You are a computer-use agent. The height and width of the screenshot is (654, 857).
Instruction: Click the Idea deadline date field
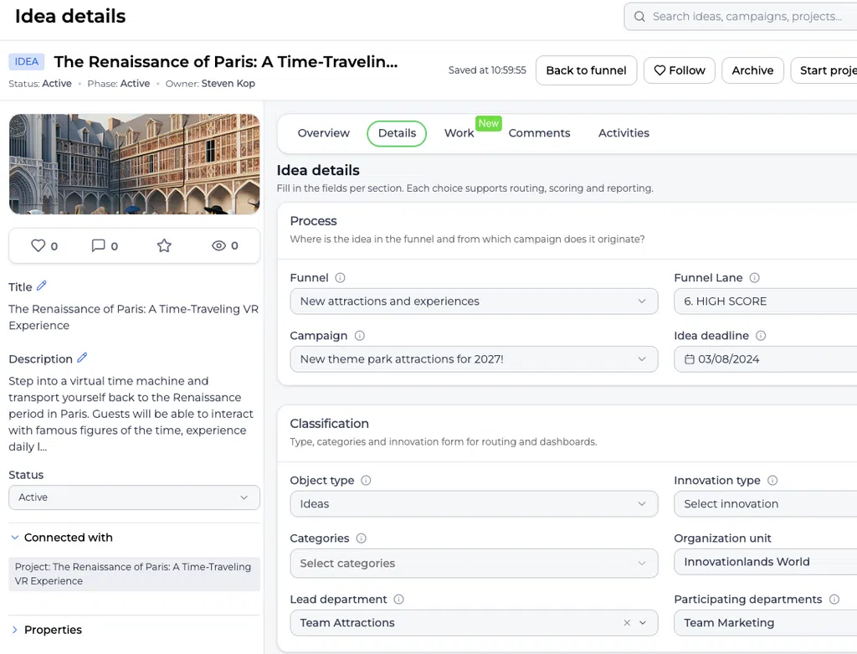coord(765,359)
